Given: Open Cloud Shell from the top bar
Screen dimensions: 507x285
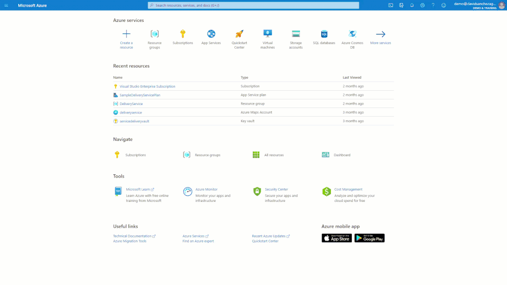Looking at the screenshot, I should 391,5.
